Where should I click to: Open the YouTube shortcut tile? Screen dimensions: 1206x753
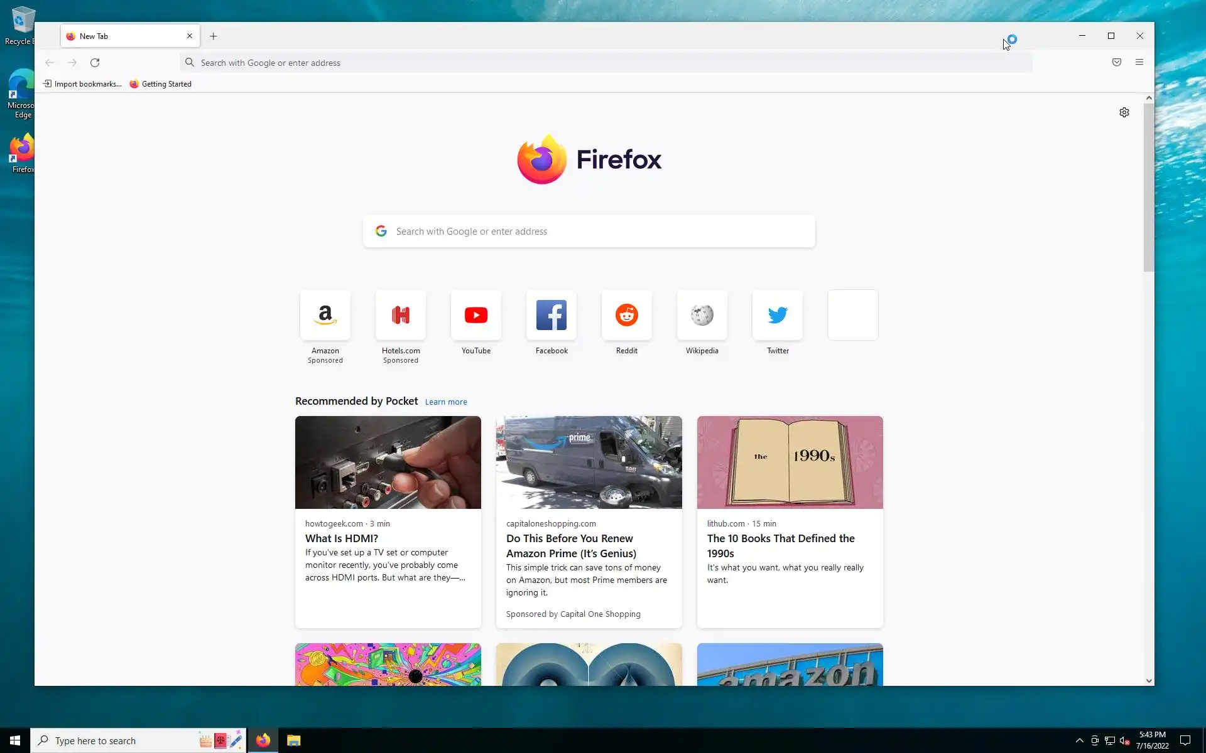(x=475, y=315)
